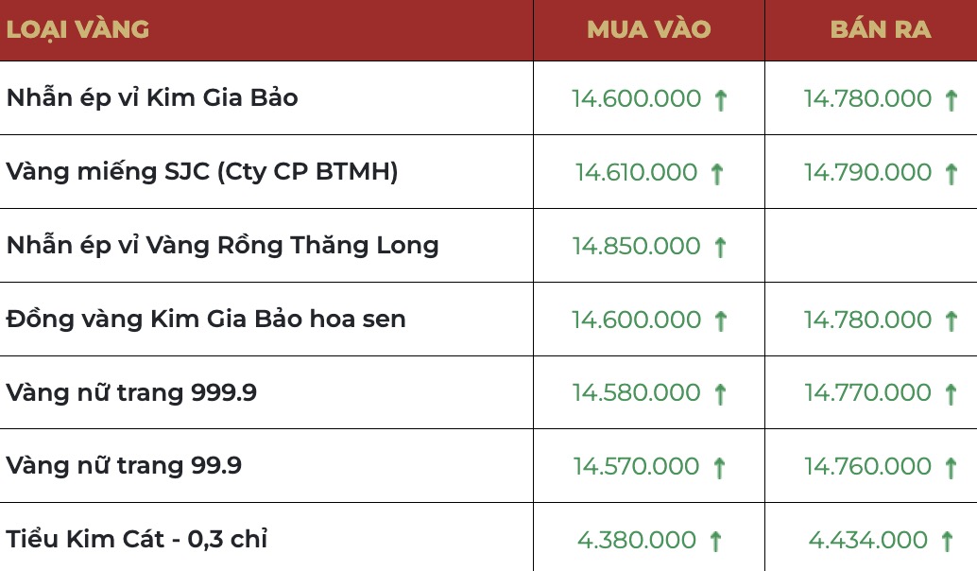Click the MUA VÀO column header

[x=648, y=29]
